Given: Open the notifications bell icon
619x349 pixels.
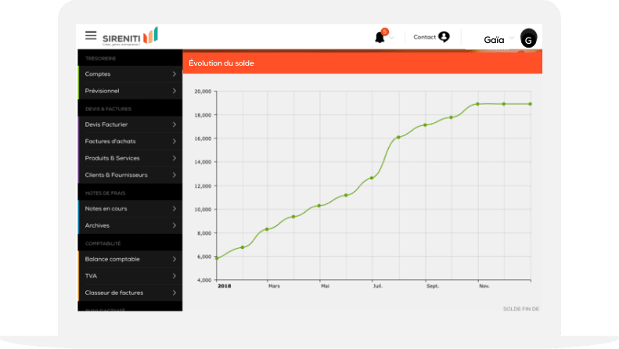Looking at the screenshot, I should pos(380,37).
